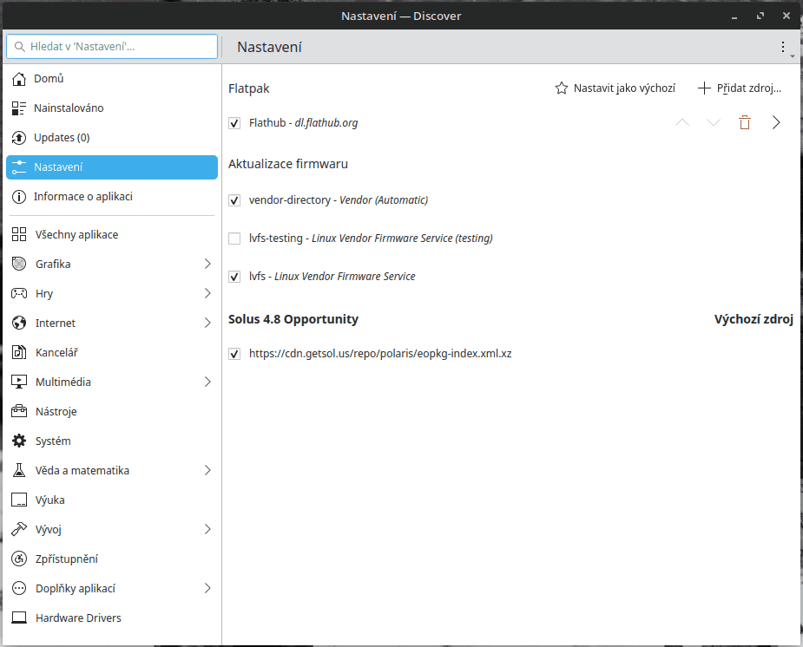
Task: Click the Domů home icon in sidebar
Action: tap(19, 79)
